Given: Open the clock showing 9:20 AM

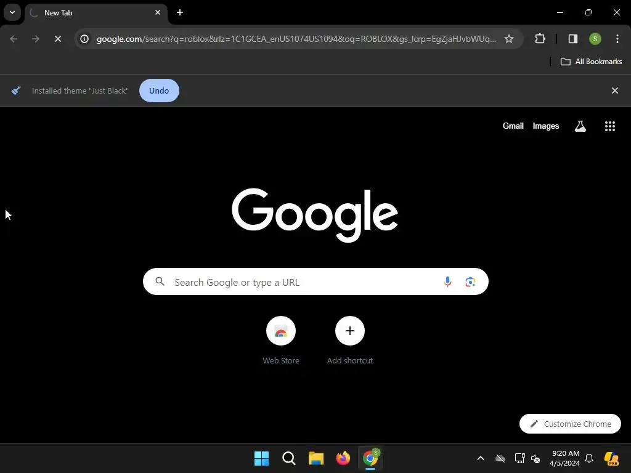Looking at the screenshot, I should coord(564,458).
